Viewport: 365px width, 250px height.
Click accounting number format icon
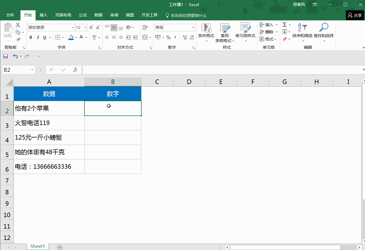pos(158,37)
